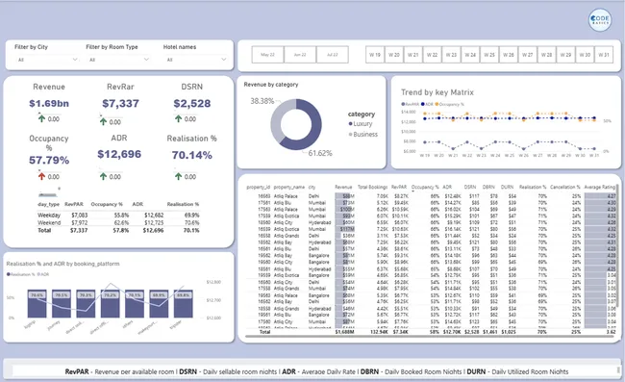Click the 61.62% donut label
Viewport: 625px width, 382px height.
[320, 153]
